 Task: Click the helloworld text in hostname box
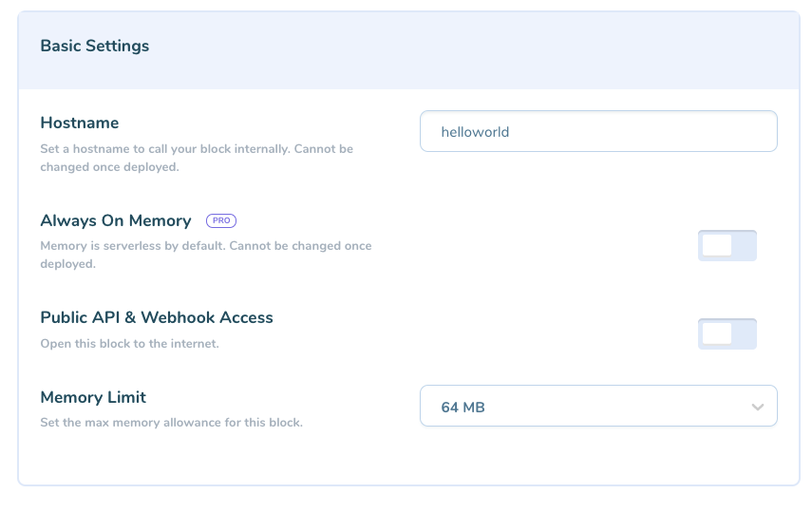coord(475,132)
